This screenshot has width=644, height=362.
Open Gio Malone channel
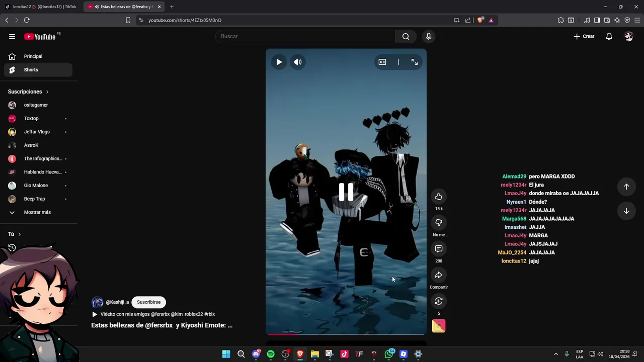pyautogui.click(x=38, y=186)
